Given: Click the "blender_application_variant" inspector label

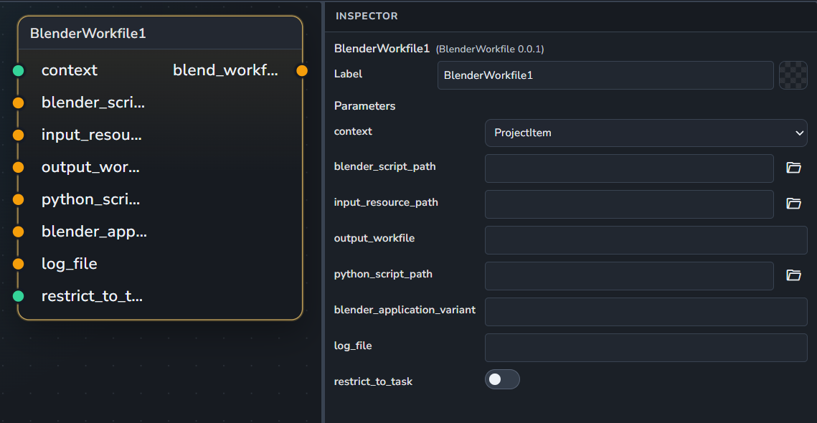Looking at the screenshot, I should click(x=405, y=310).
